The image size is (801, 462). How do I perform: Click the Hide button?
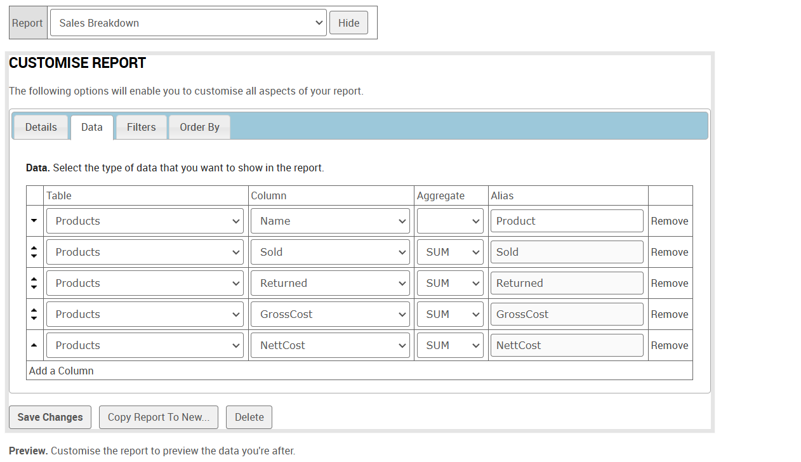[x=348, y=23]
